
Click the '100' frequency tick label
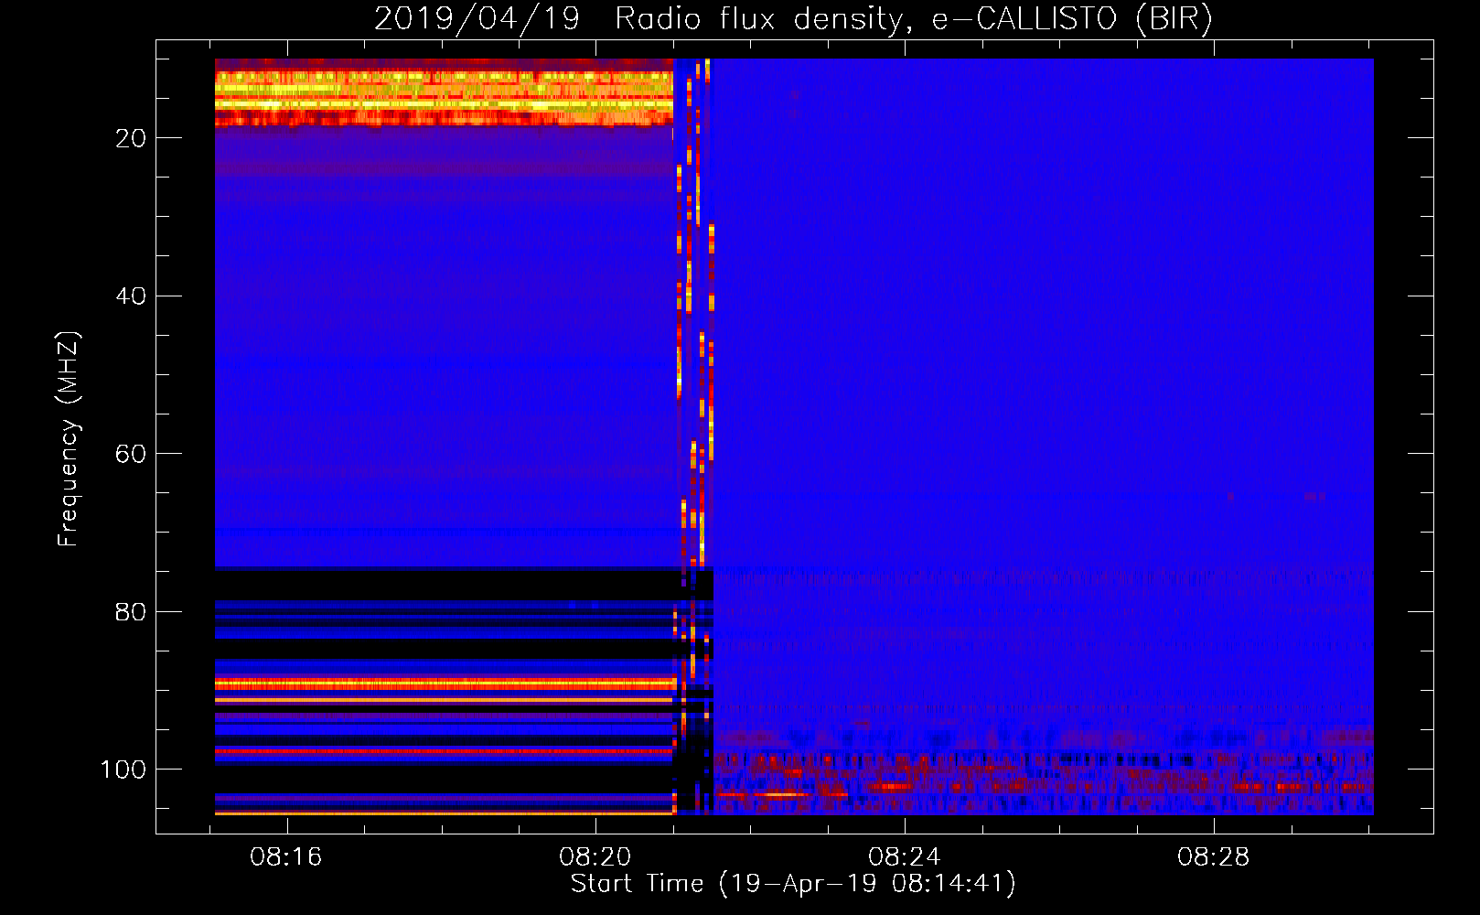click(123, 770)
